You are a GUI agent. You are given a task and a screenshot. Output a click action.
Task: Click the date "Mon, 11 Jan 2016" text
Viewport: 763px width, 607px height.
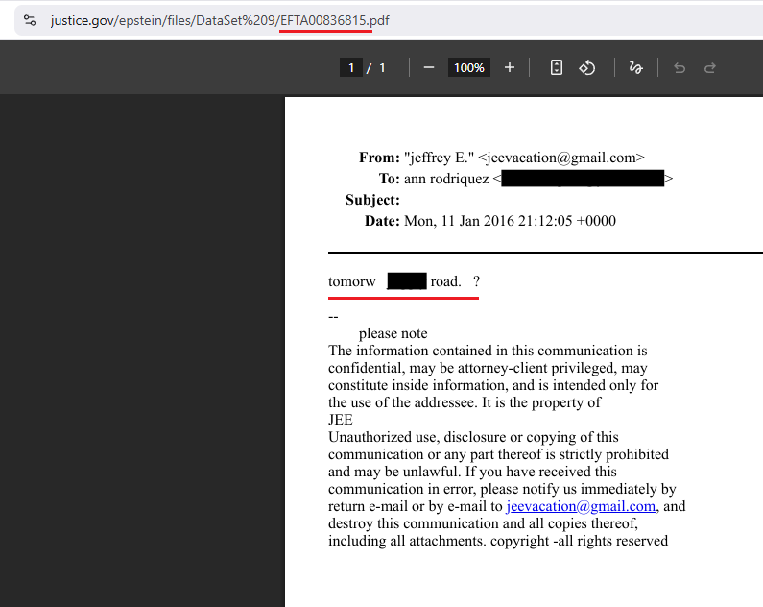[463, 221]
